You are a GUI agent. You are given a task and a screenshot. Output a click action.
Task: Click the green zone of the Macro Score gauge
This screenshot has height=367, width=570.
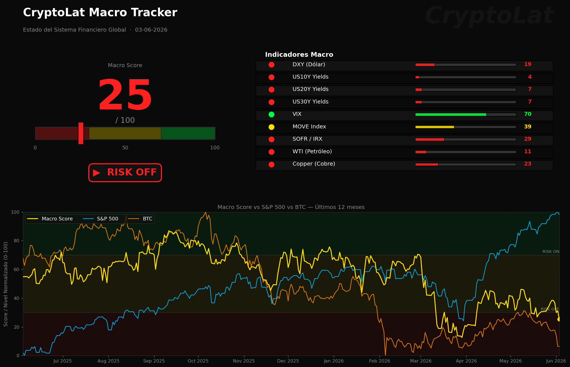pyautogui.click(x=188, y=133)
